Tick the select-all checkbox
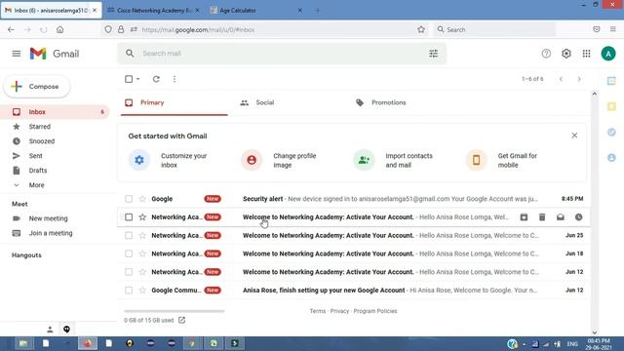This screenshot has height=351, width=624. coord(129,79)
